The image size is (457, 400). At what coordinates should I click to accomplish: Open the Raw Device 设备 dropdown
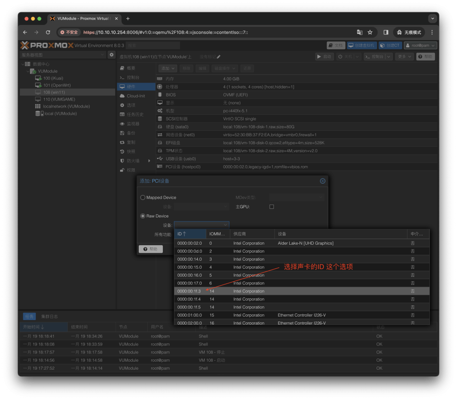point(202,225)
